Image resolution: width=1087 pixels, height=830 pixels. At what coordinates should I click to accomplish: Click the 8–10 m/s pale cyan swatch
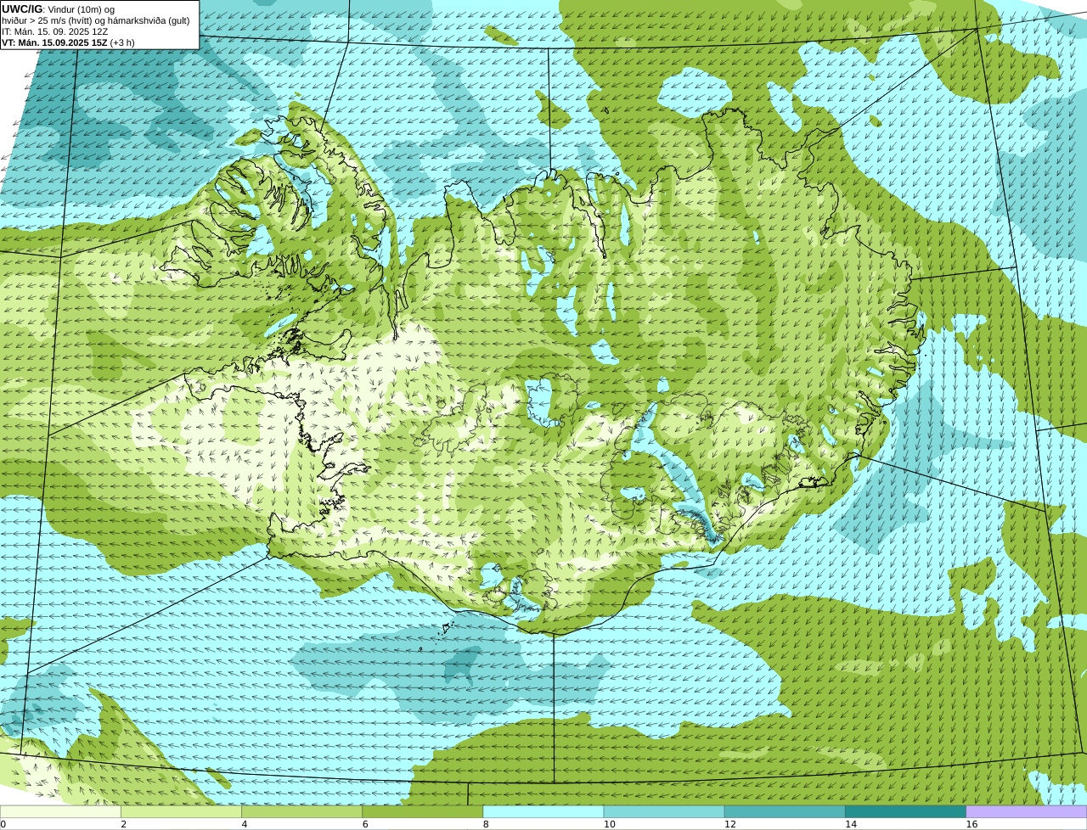(x=543, y=812)
